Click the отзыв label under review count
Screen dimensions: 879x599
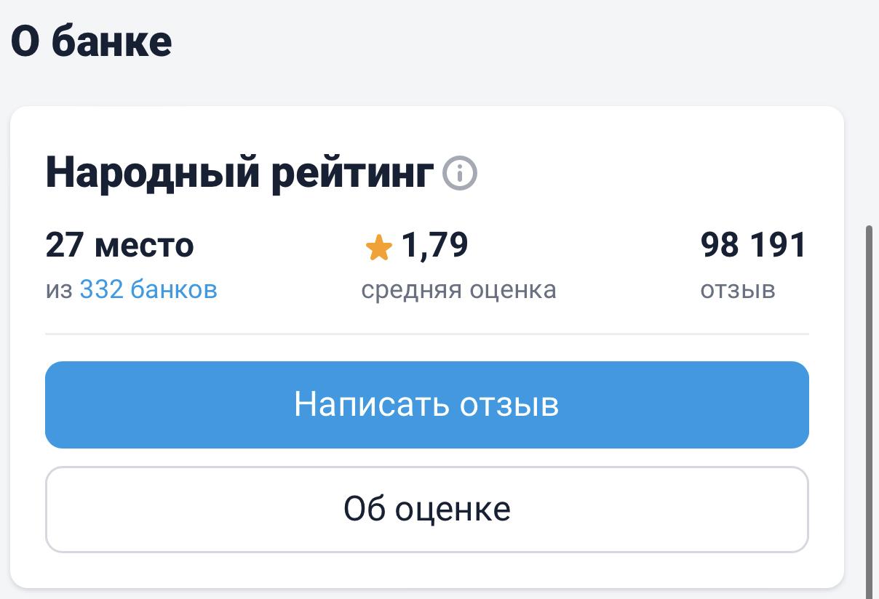(x=738, y=289)
